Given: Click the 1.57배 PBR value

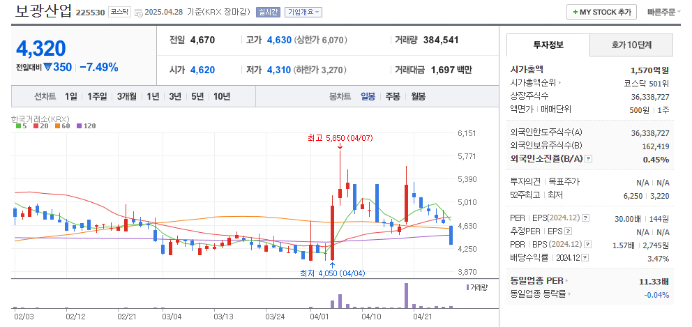Looking at the screenshot, I should tap(623, 245).
